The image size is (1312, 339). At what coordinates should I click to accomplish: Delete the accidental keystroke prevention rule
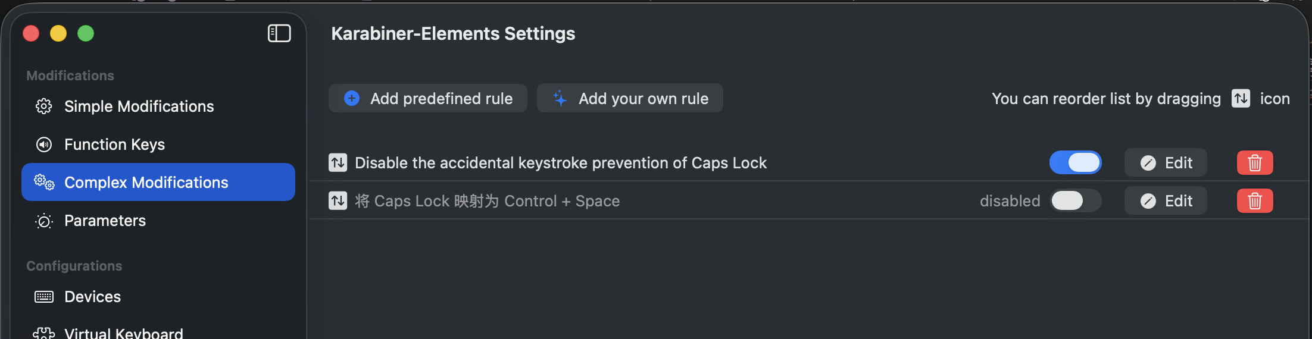point(1254,162)
